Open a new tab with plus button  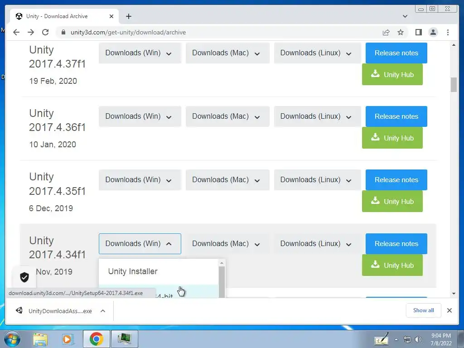(x=128, y=16)
